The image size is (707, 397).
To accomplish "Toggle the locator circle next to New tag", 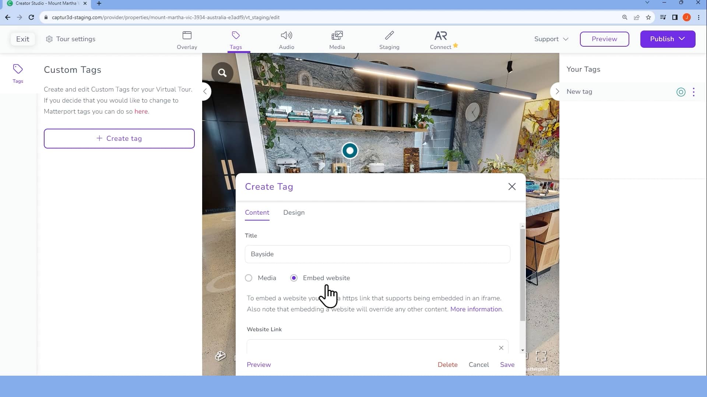I will (x=681, y=92).
